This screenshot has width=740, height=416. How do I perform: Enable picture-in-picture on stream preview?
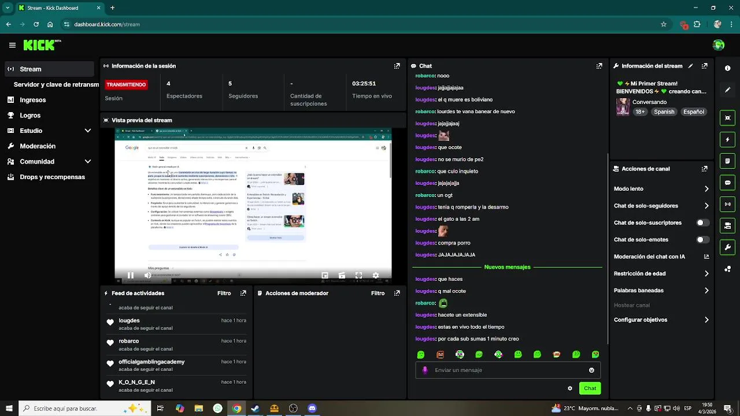(x=325, y=276)
